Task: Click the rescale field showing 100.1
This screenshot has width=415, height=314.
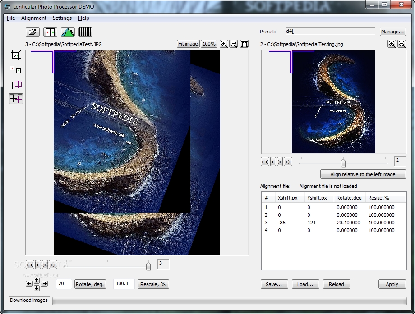Action: coord(124,284)
